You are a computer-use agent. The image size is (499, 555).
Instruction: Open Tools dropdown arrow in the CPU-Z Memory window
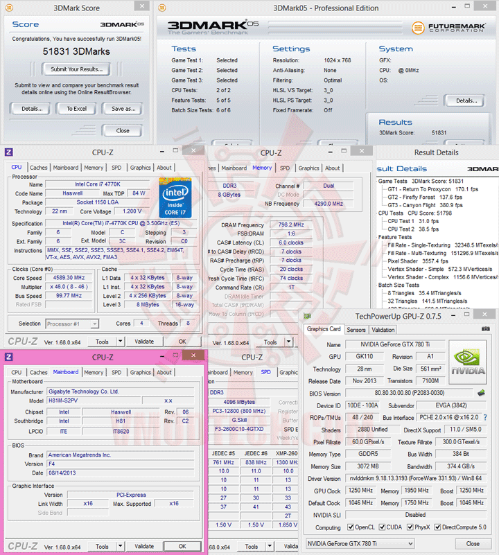point(288,342)
